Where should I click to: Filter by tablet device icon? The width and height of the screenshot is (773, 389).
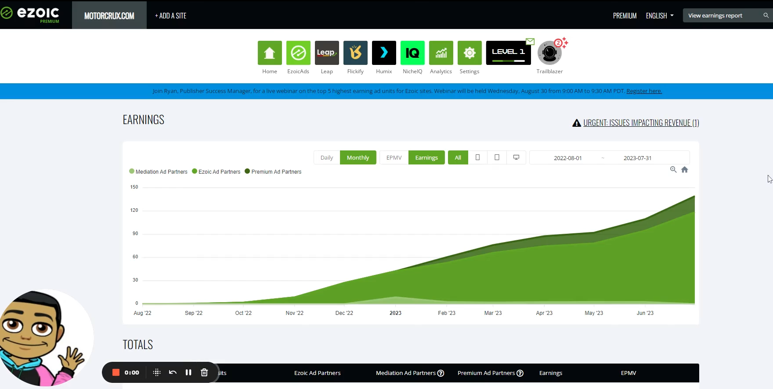click(497, 157)
